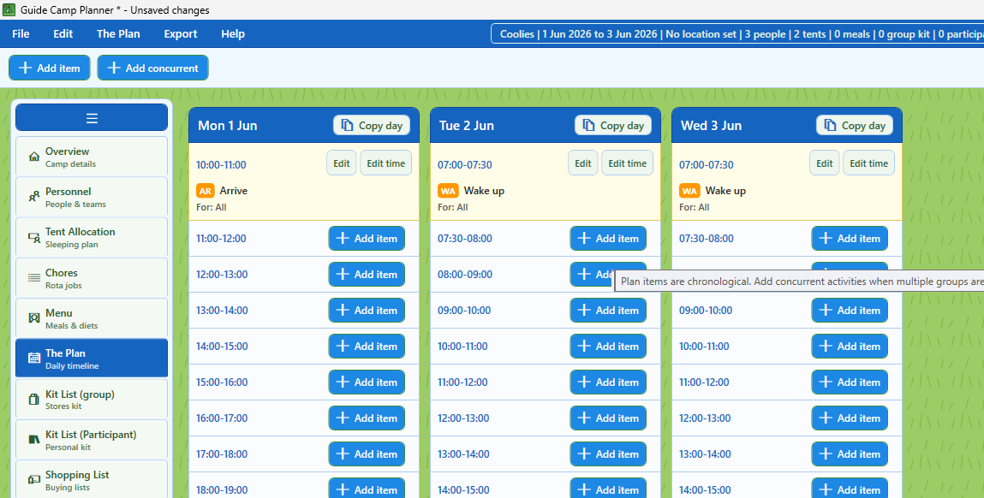Click the Kit List (Participant) icon
Image resolution: width=984 pixels, height=498 pixels.
coord(34,439)
